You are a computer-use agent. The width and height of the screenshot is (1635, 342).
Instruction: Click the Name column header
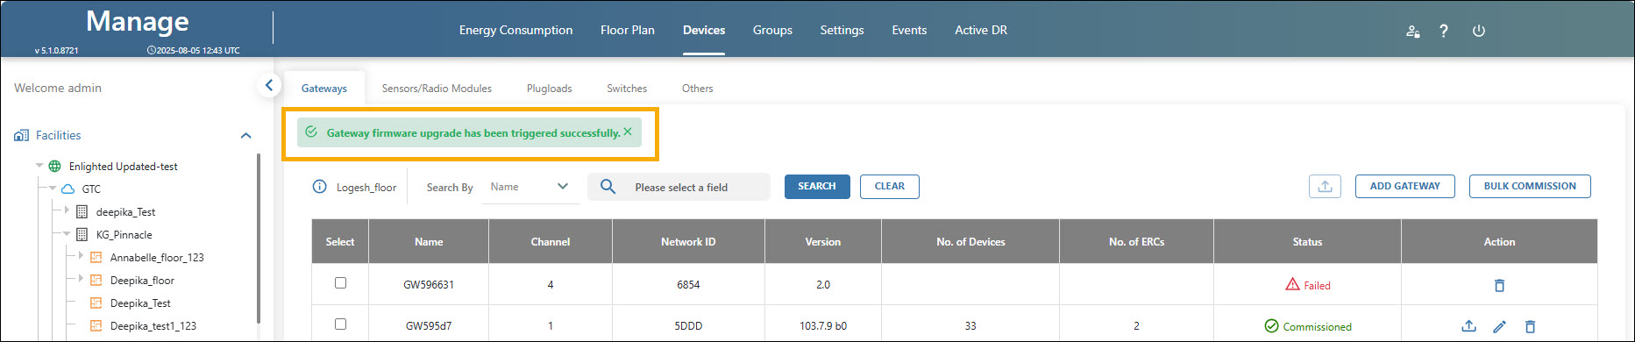[x=429, y=241]
